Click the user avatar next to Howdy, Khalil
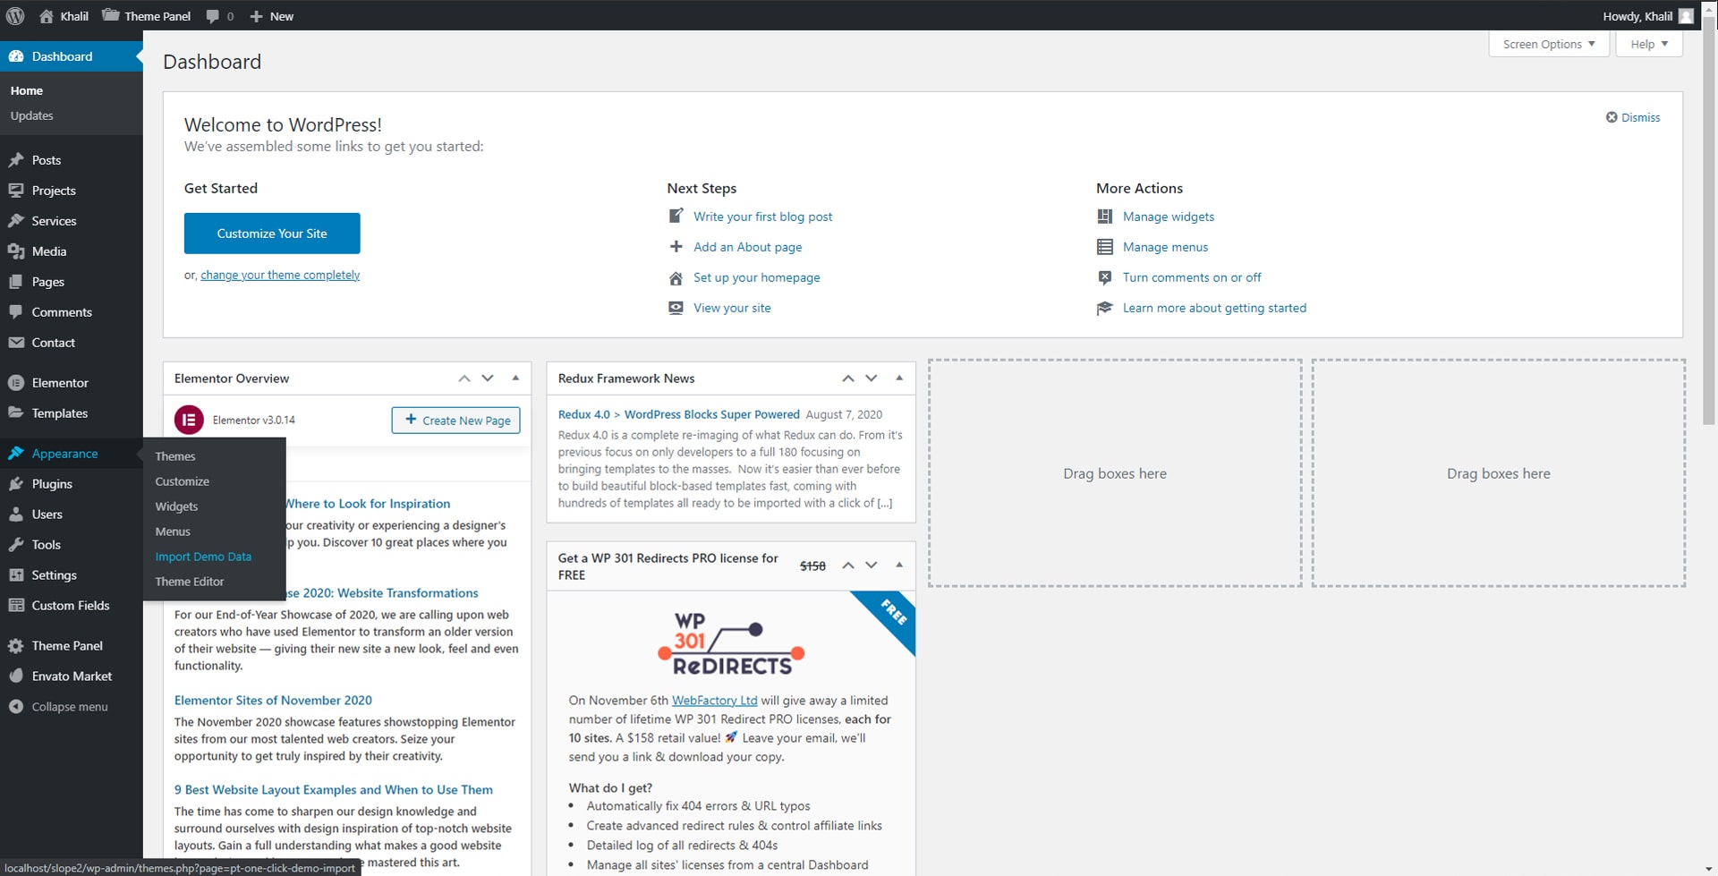The width and height of the screenshot is (1718, 876). pyautogui.click(x=1686, y=15)
